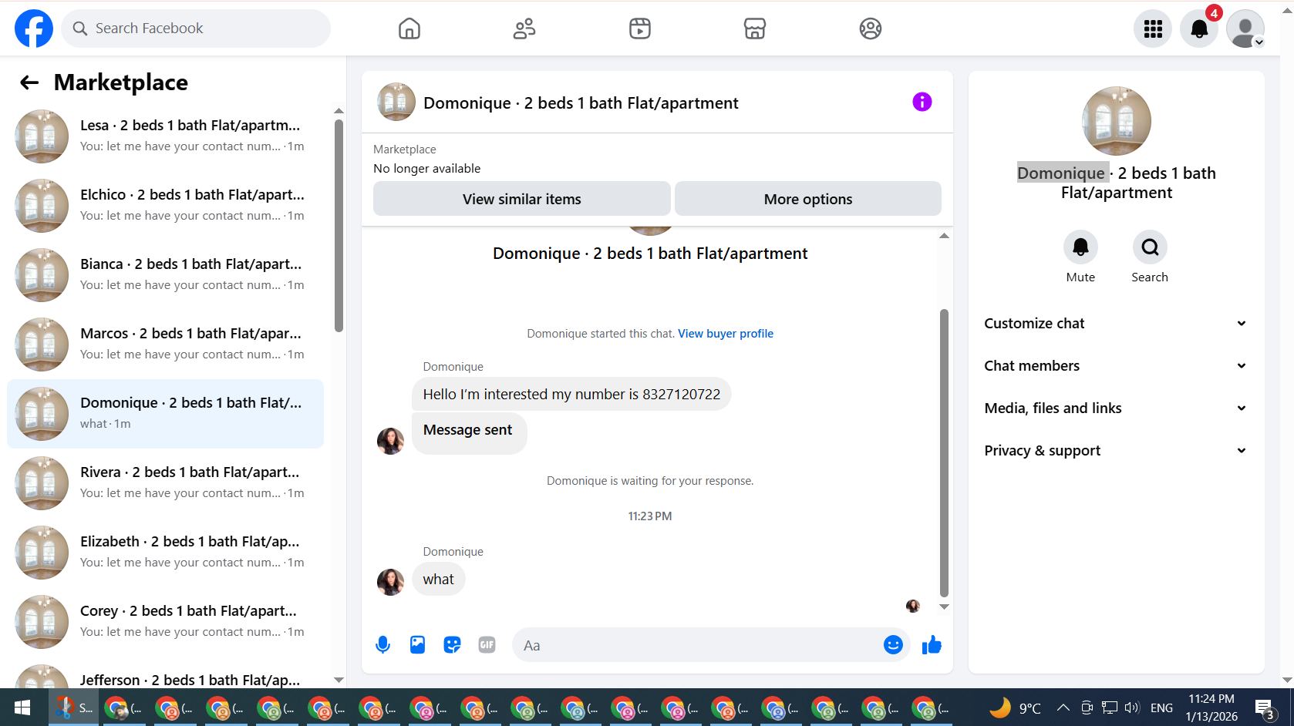Open the Facebook logo home link

coord(34,29)
